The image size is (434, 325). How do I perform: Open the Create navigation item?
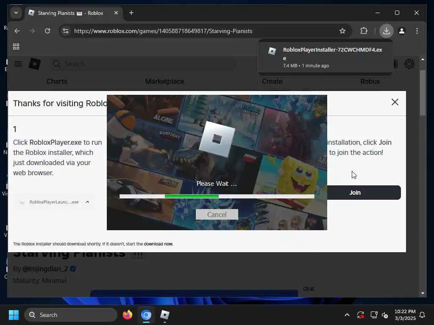pos(272,82)
